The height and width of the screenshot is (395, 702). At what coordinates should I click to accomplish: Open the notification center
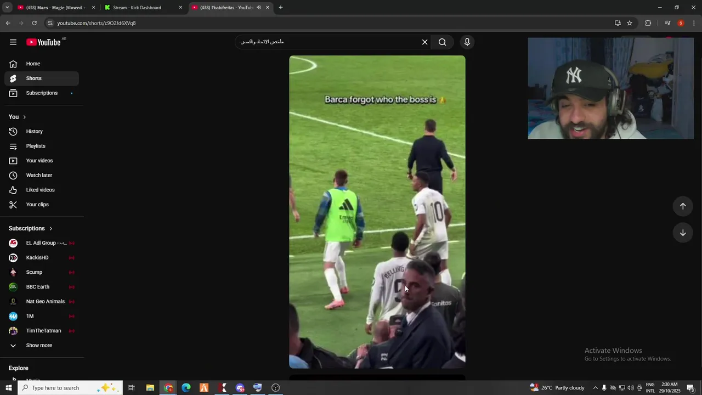point(690,388)
